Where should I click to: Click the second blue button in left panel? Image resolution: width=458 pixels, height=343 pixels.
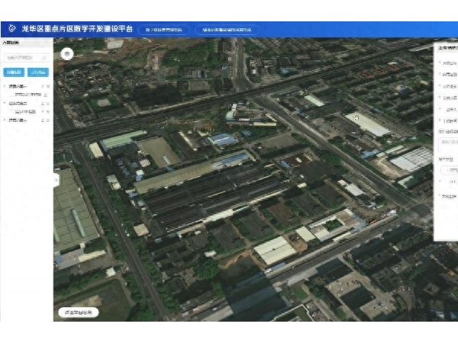[37, 72]
